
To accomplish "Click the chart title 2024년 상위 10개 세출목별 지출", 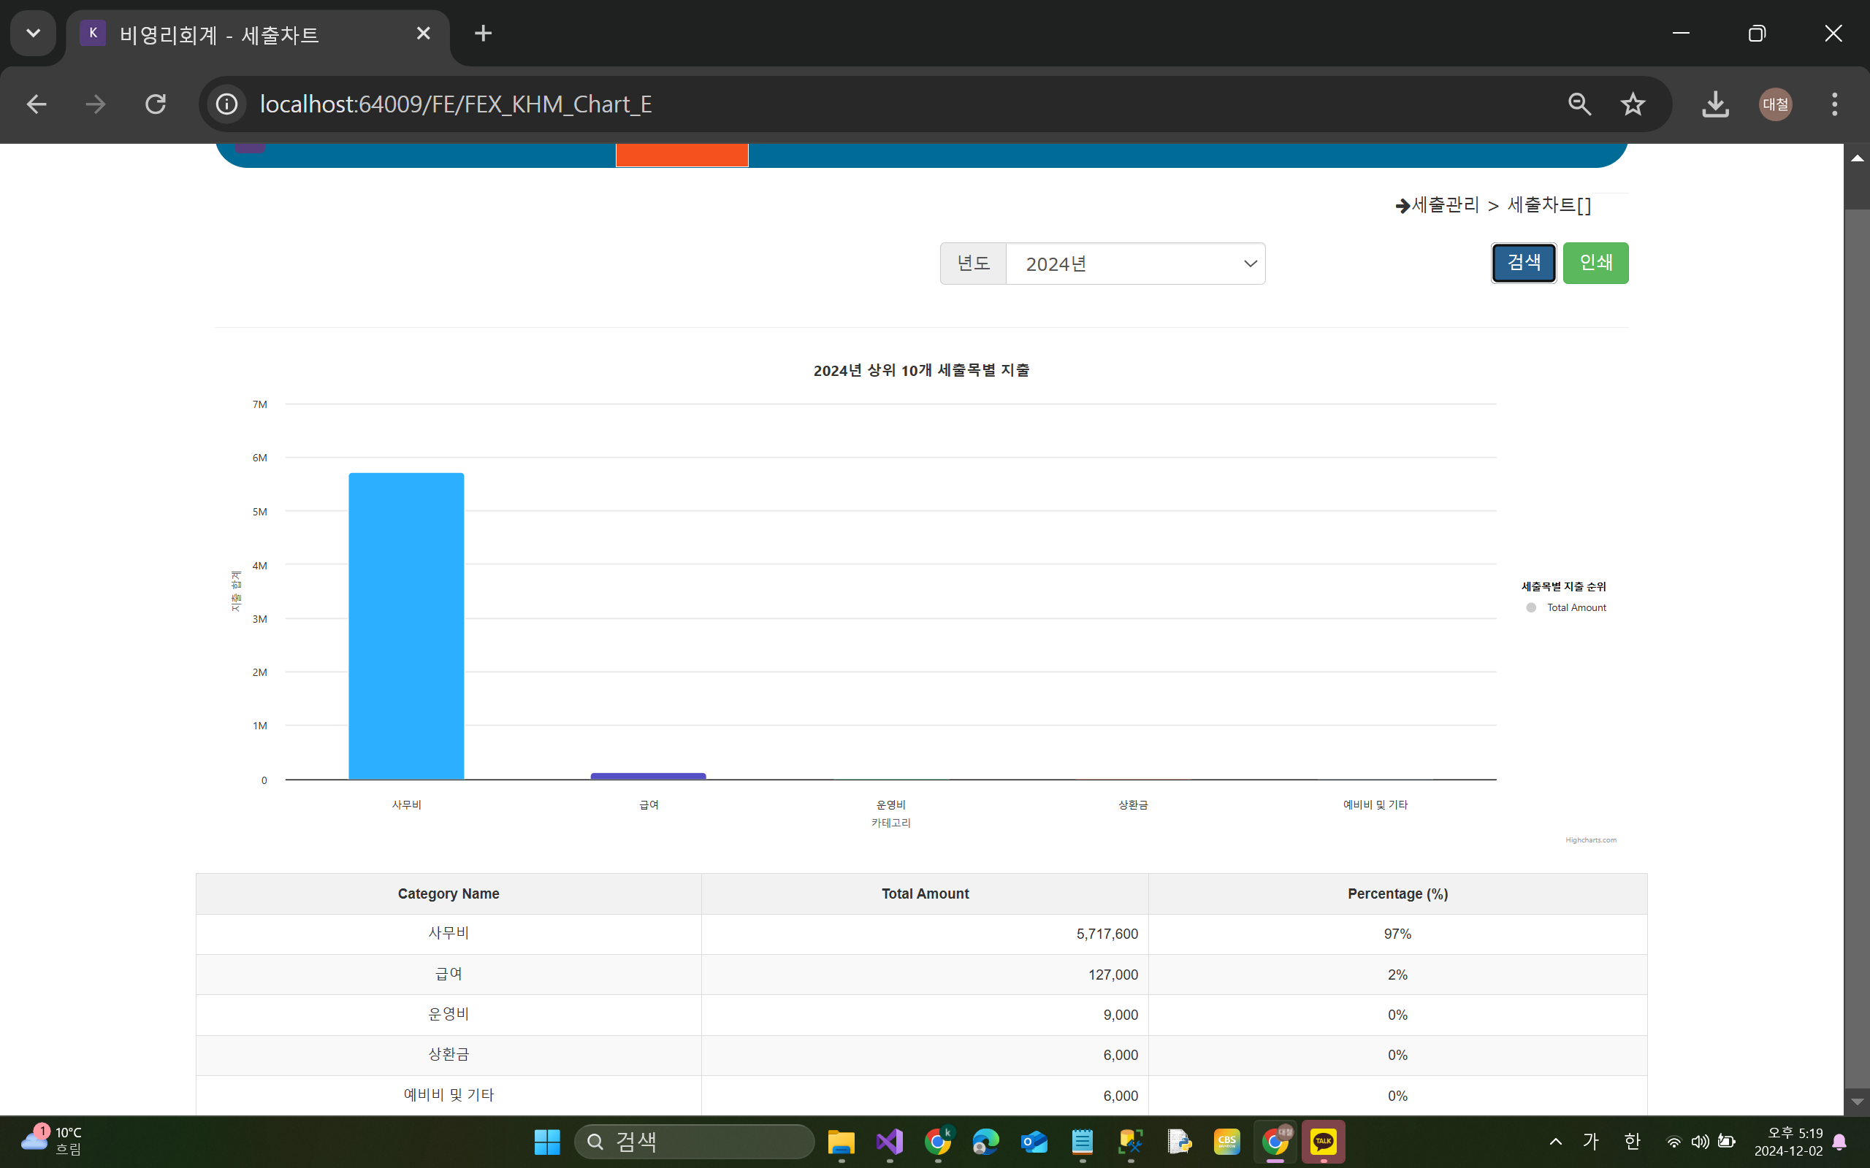I will 921,371.
